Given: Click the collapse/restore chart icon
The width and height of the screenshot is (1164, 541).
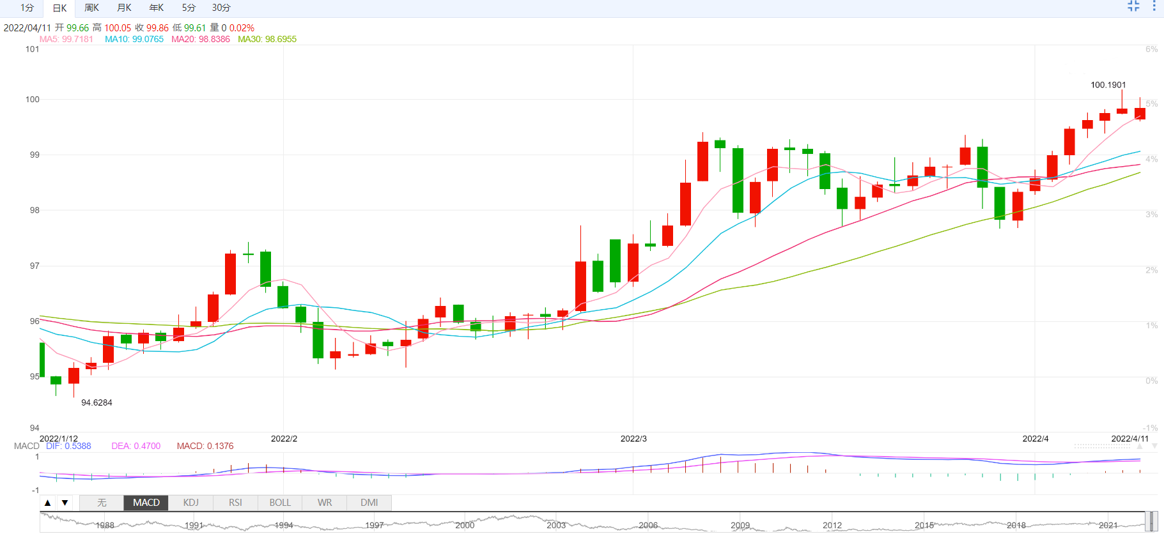Looking at the screenshot, I should 1133,6.
